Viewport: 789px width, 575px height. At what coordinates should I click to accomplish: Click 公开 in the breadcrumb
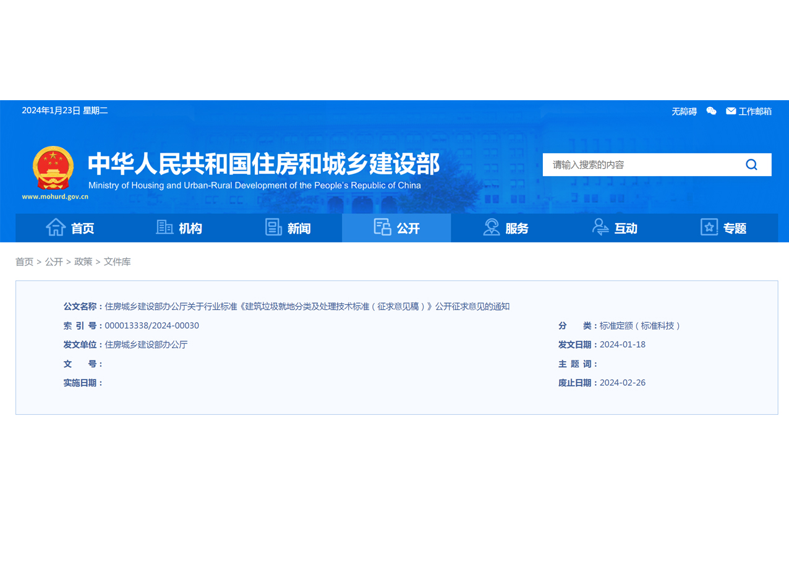pos(54,262)
